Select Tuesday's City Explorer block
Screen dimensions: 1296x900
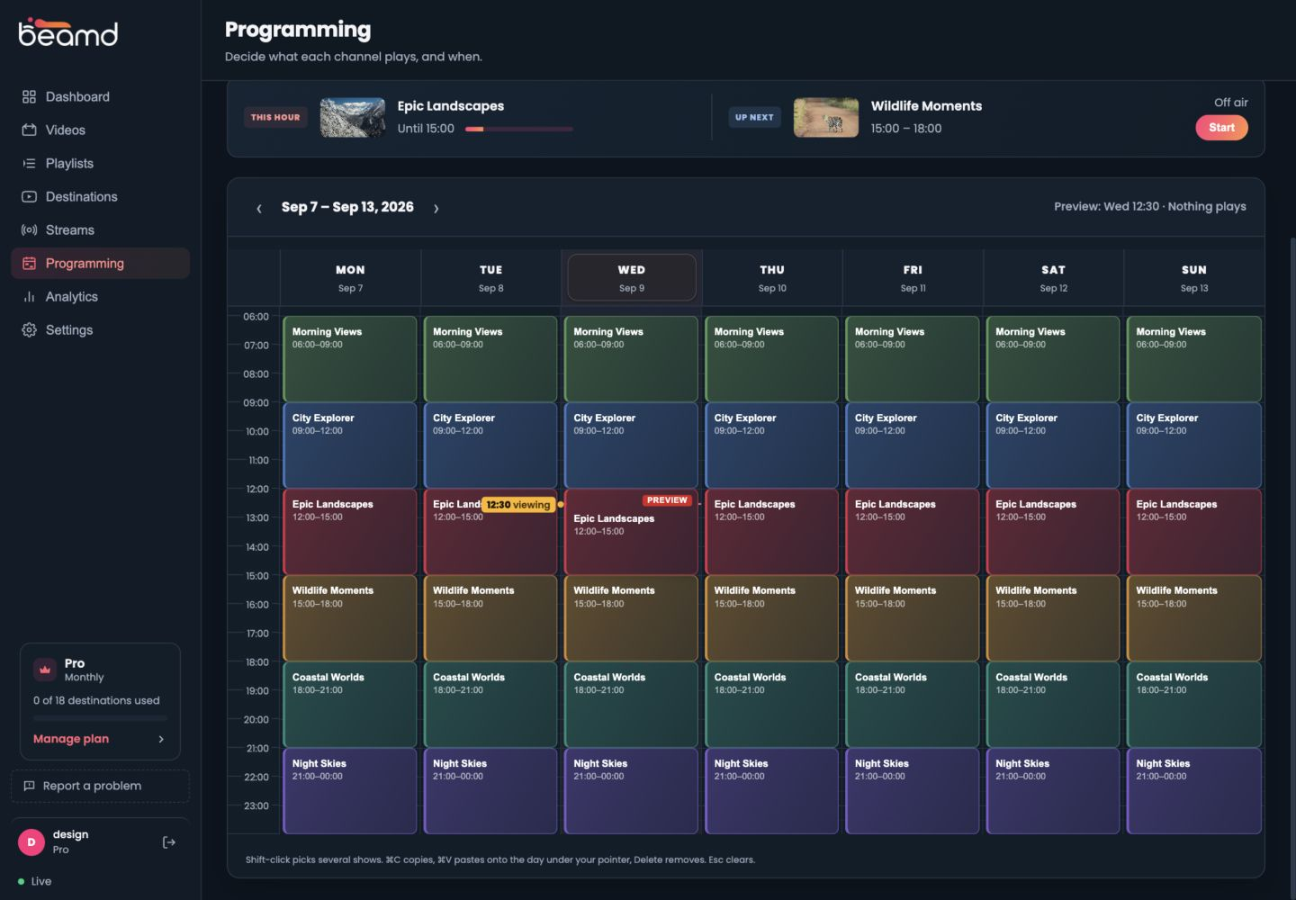coord(490,445)
